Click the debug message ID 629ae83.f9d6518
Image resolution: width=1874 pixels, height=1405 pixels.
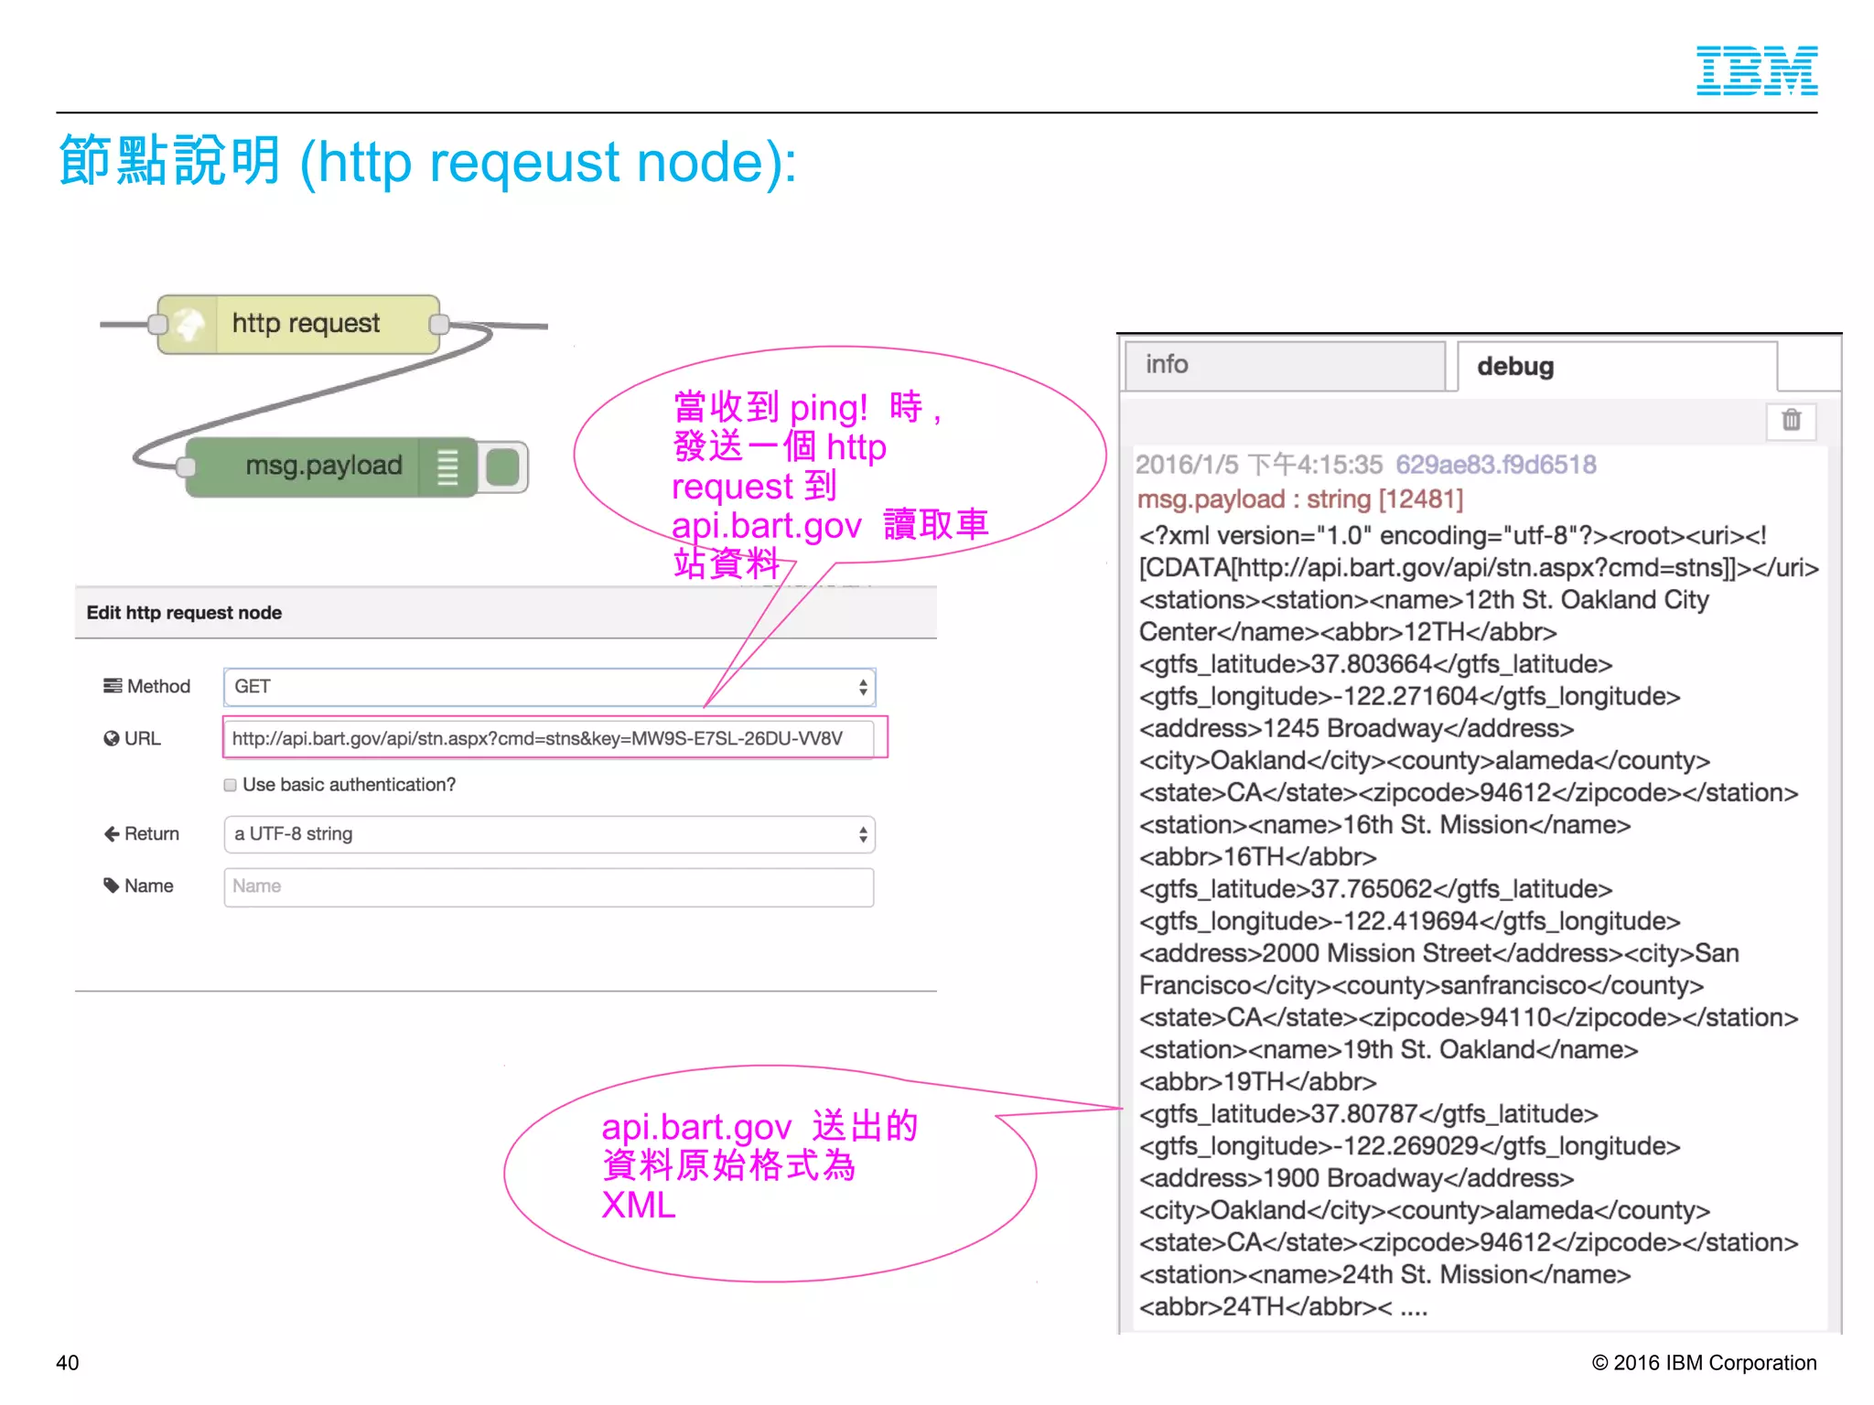coord(1495,465)
